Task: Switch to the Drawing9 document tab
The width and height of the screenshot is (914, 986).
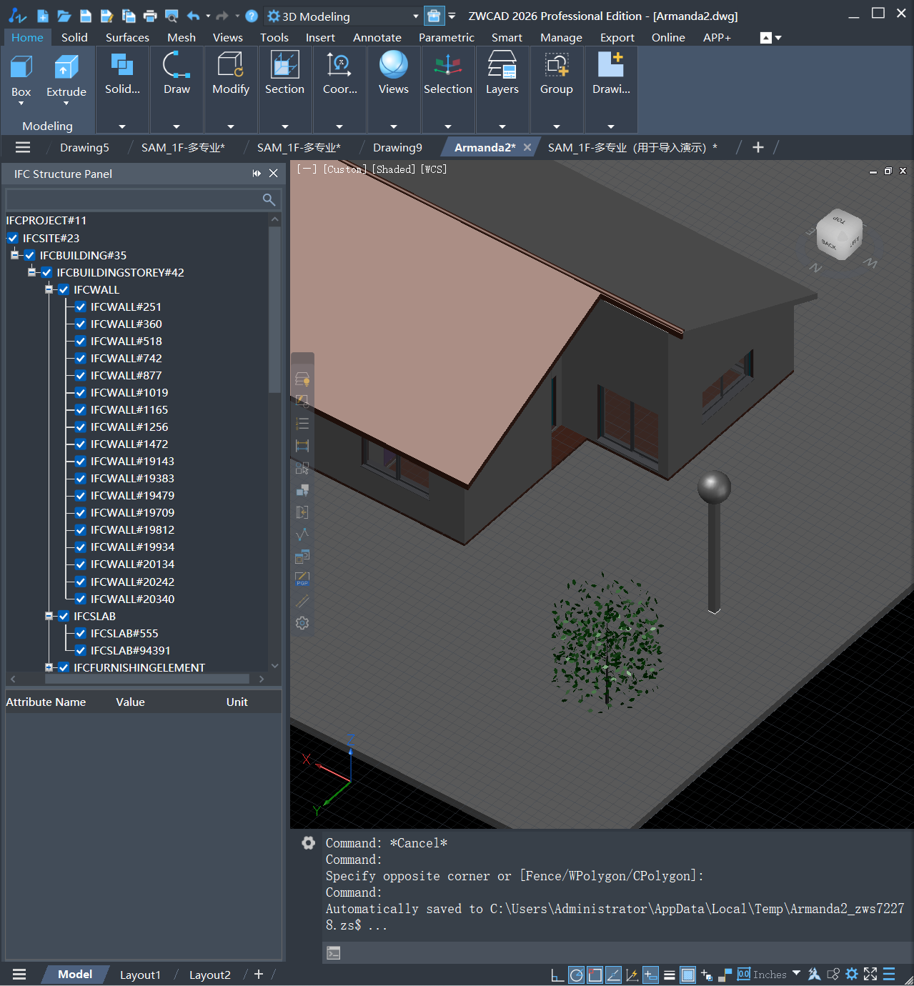Action: pyautogui.click(x=397, y=147)
